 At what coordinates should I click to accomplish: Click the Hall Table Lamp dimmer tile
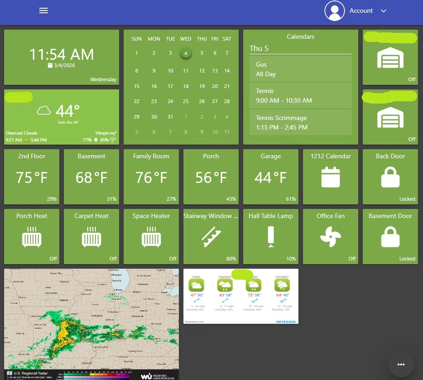271,237
